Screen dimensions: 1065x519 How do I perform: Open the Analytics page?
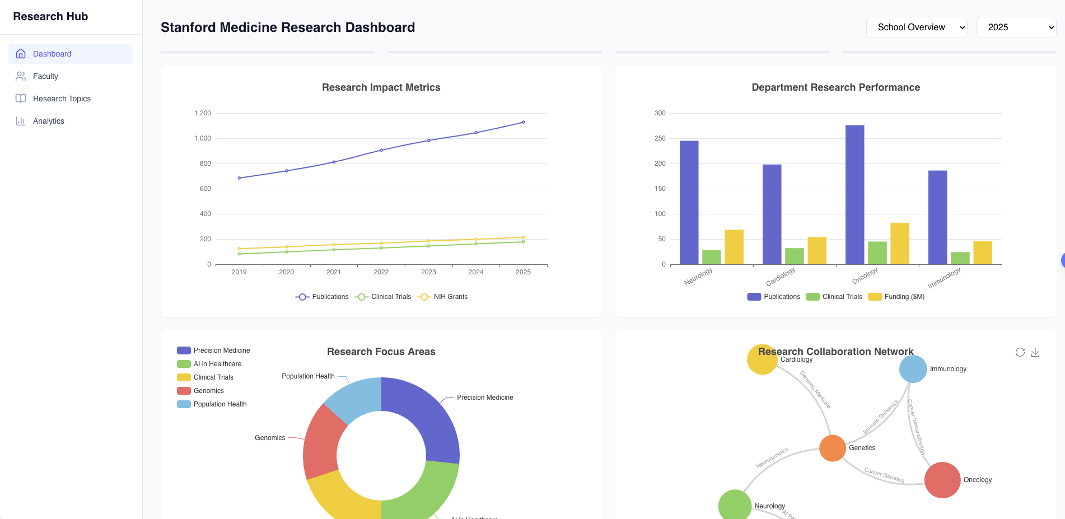coord(49,121)
